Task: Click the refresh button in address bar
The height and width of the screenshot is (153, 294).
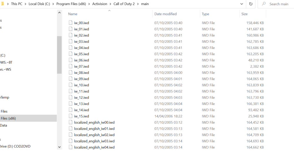Action: click(x=251, y=4)
